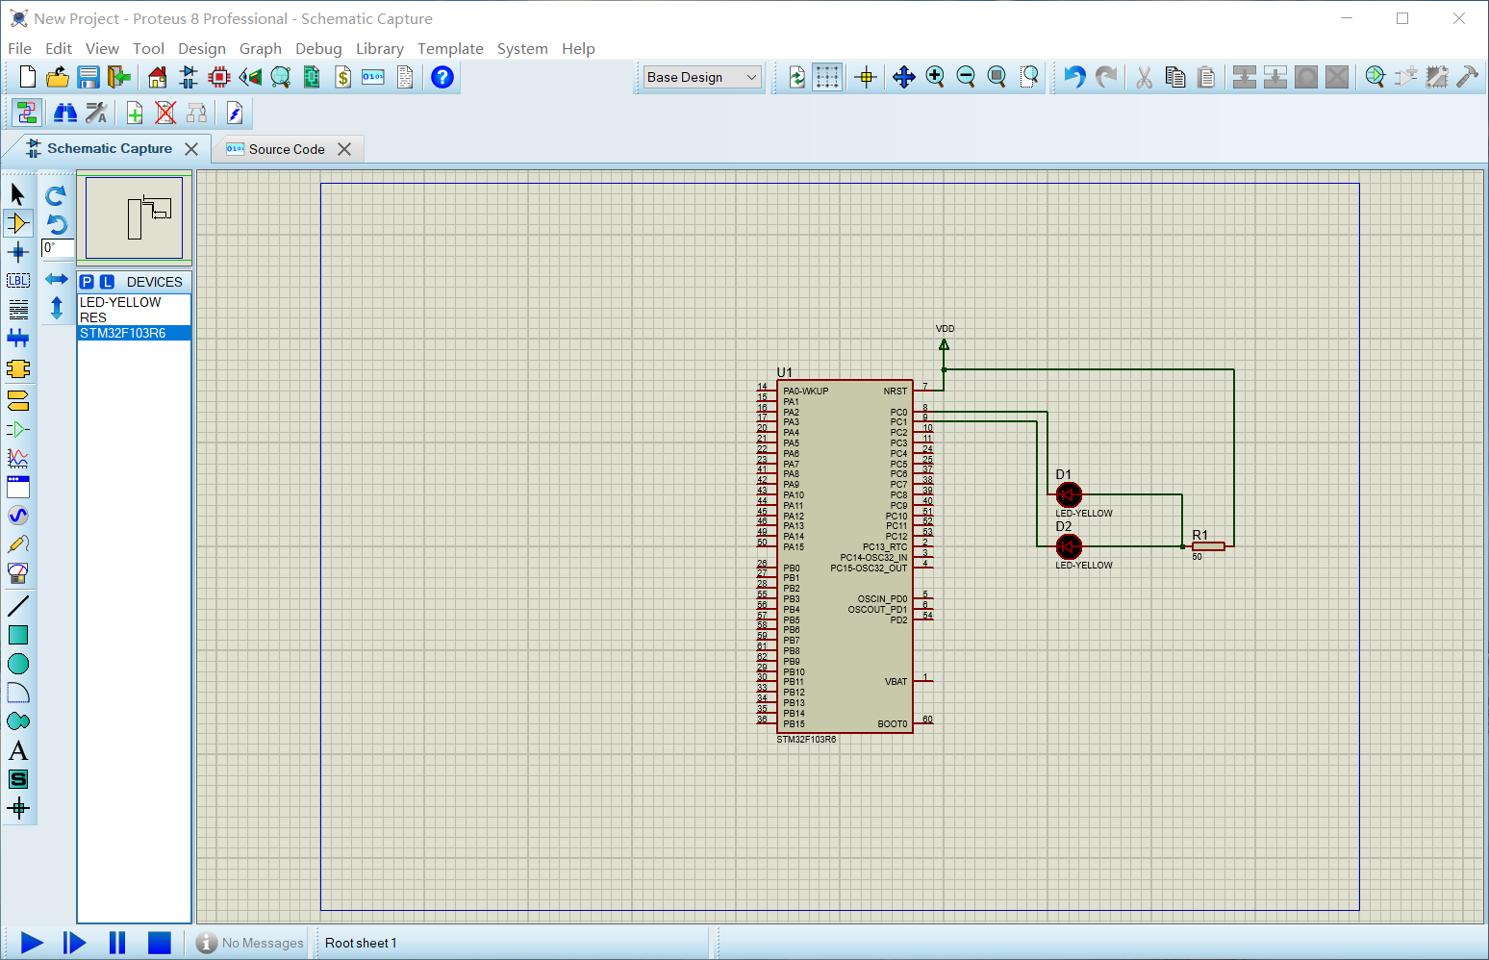Open an existing project folder icon
Viewport: 1489px width, 960px height.
tap(58, 77)
